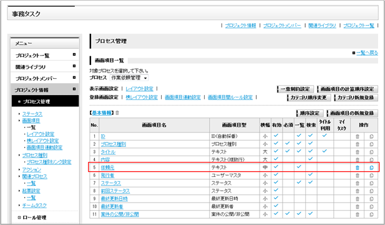Viewport: 385px width, 225px height.
Task: Open the 案件の公開/非公開 item link
Action: [x=120, y=214]
